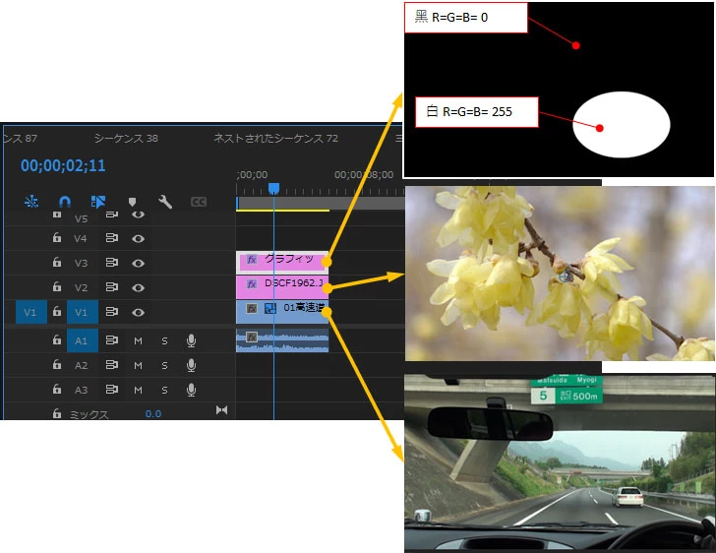Click the yellow flower image thumbnail
The width and height of the screenshot is (716, 553).
click(560, 273)
